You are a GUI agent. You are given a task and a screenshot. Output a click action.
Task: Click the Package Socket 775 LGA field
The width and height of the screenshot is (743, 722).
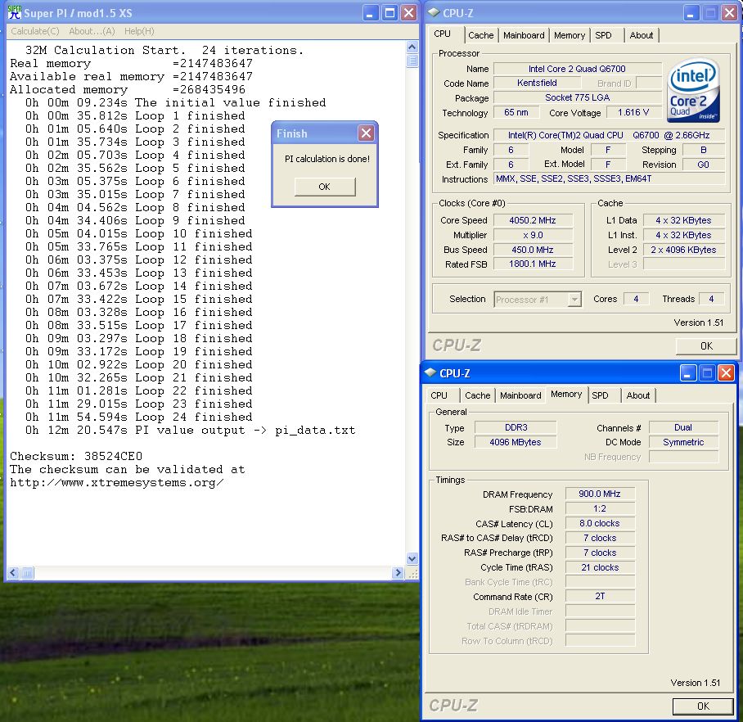click(x=577, y=97)
